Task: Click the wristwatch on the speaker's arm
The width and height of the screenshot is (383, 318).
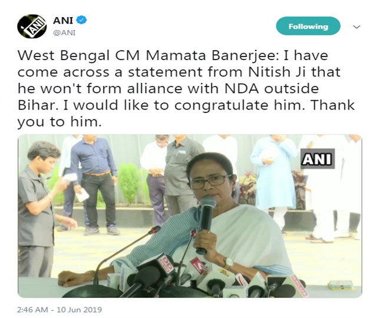Action: coord(229,263)
